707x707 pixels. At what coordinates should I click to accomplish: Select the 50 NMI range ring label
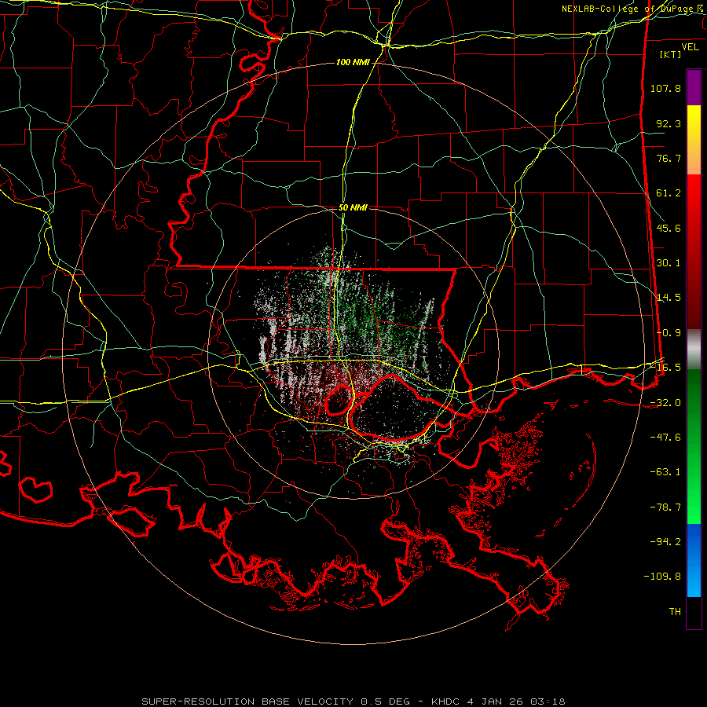tap(353, 208)
